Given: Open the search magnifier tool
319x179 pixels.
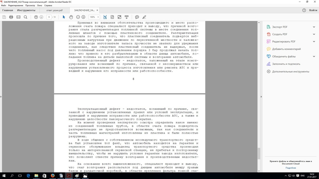Looking at the screenshot, I should 26,17.
